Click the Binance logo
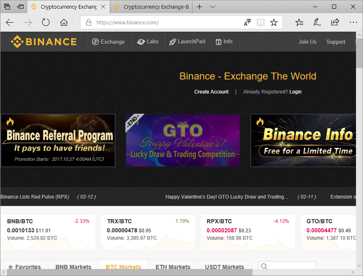The height and width of the screenshot is (276, 363). coord(44,42)
